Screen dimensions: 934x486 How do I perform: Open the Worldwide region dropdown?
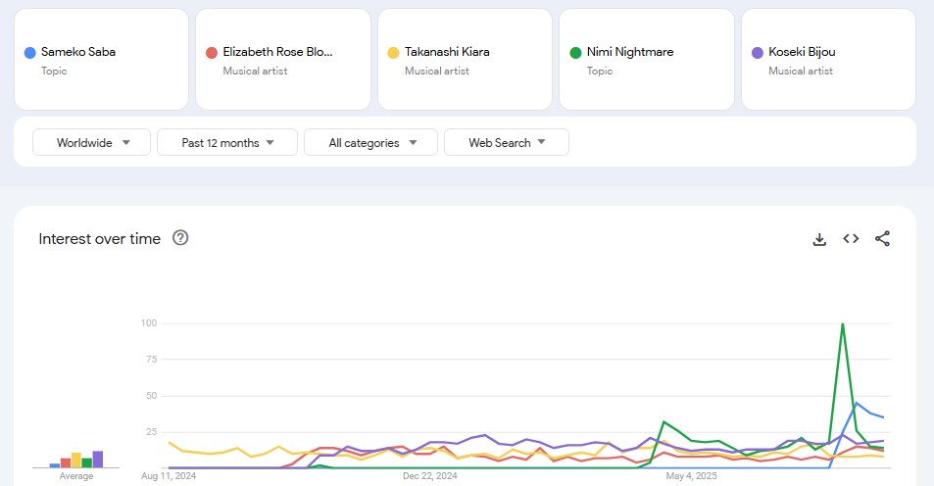pos(91,142)
